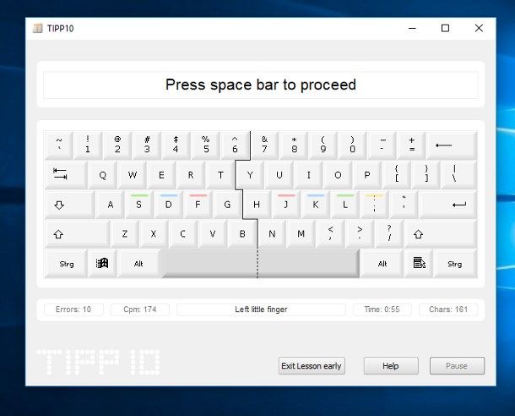Click the Windows logo key
This screenshot has height=416, width=515.
[102, 264]
